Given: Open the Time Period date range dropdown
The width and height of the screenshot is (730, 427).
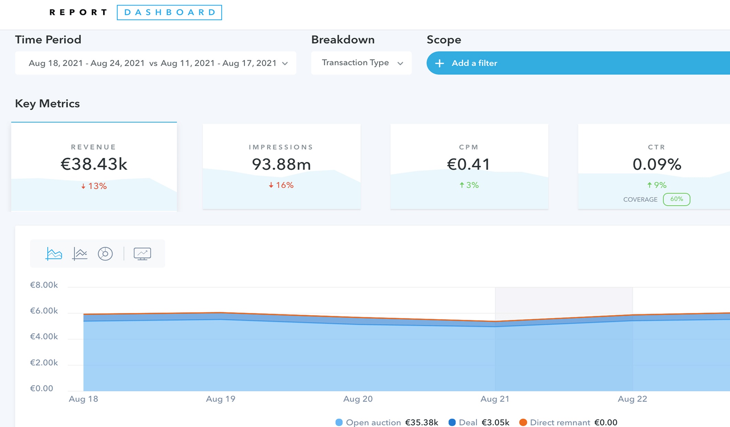Looking at the screenshot, I should coord(156,63).
